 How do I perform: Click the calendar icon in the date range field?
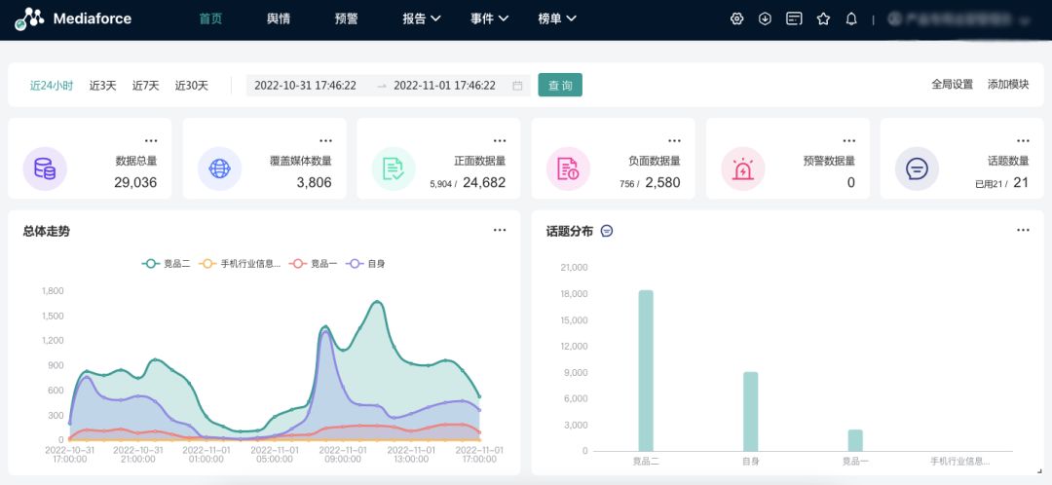coord(517,85)
